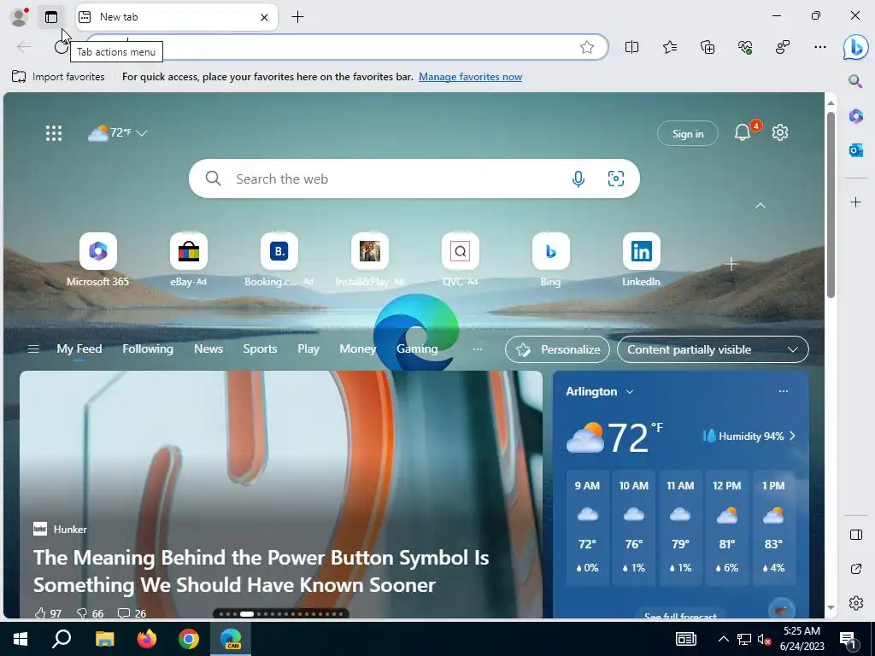Screen dimensions: 875x656
Task: Switch to the News tab
Action: point(208,349)
